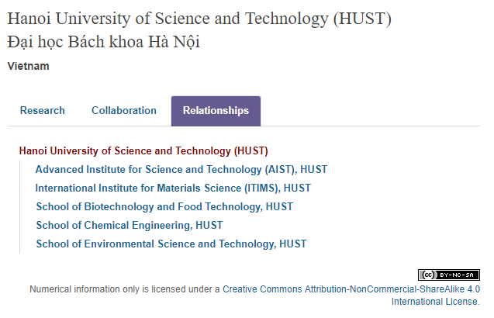494x318 pixels.
Task: Go to School of Biotechnology and Food Technology
Action: [149, 206]
